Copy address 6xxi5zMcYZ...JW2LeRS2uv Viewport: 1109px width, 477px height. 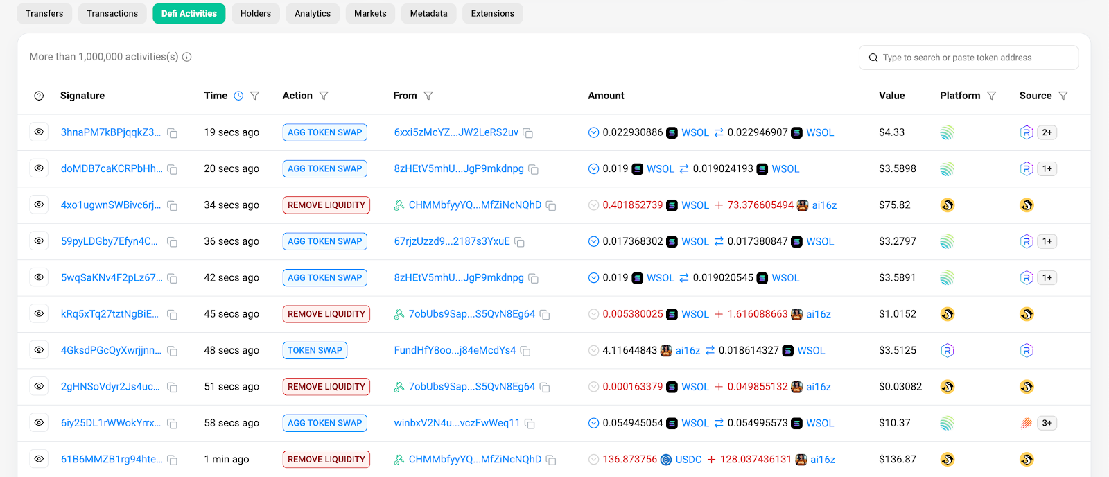point(528,133)
